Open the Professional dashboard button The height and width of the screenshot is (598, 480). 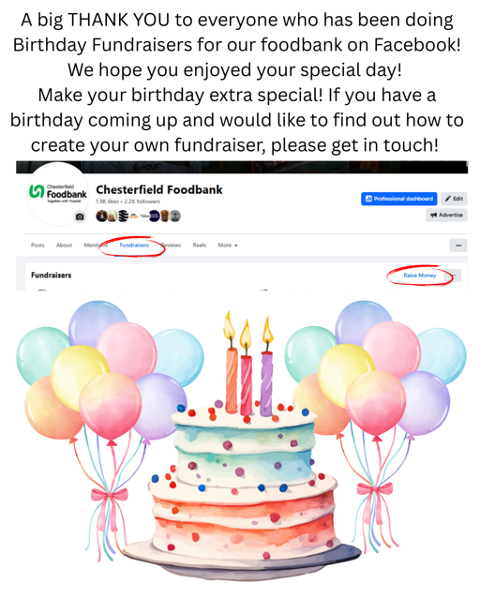[399, 199]
